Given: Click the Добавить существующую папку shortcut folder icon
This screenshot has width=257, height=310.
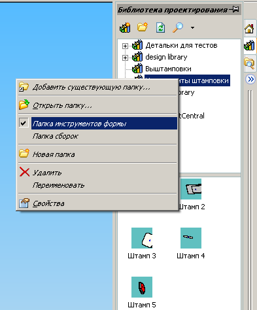Looking at the screenshot, I should 24,86.
